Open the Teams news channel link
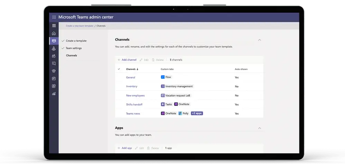This screenshot has width=345, height=168. click(133, 114)
